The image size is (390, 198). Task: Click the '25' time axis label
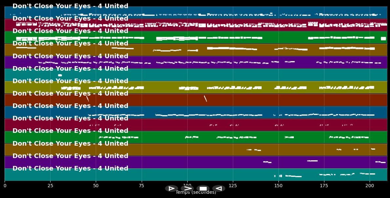50,185
